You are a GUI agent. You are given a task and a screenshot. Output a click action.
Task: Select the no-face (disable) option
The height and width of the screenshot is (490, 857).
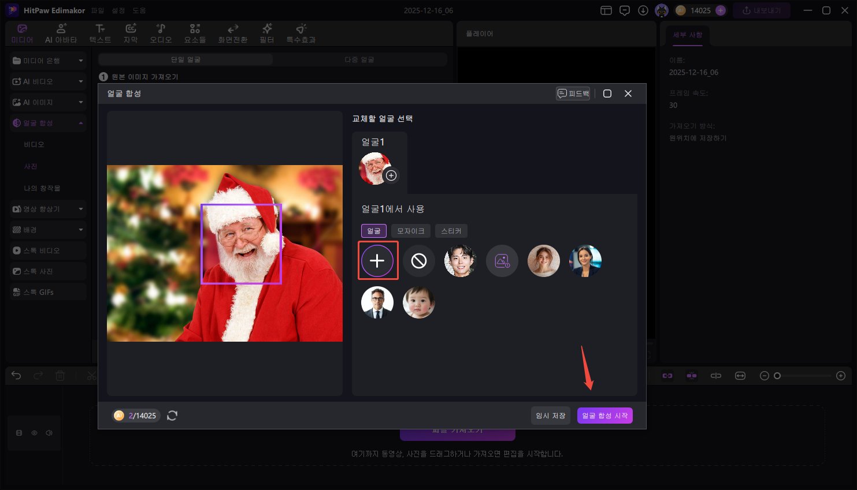click(419, 261)
